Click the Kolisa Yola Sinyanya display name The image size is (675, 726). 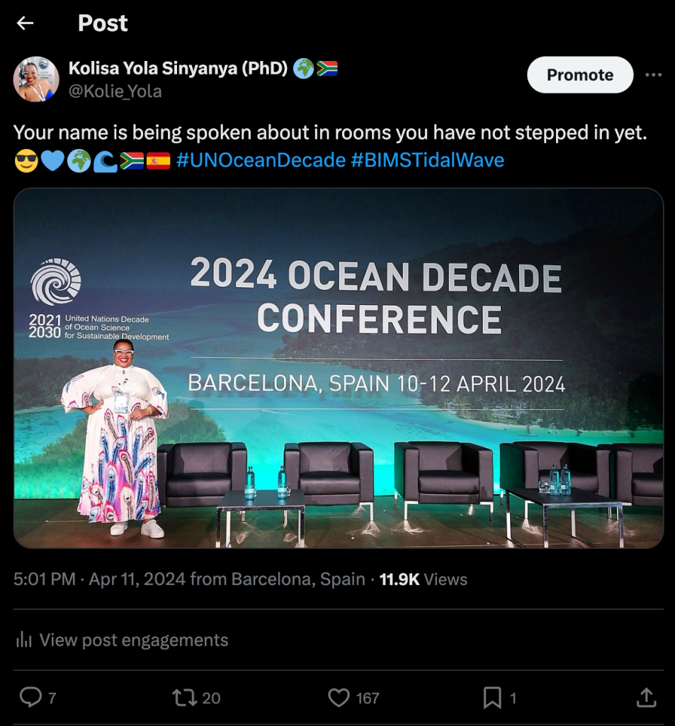tap(178, 69)
